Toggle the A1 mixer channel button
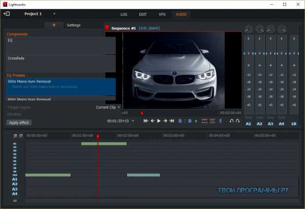Image resolution: width=305 pixels, height=209 pixels. tap(249, 124)
